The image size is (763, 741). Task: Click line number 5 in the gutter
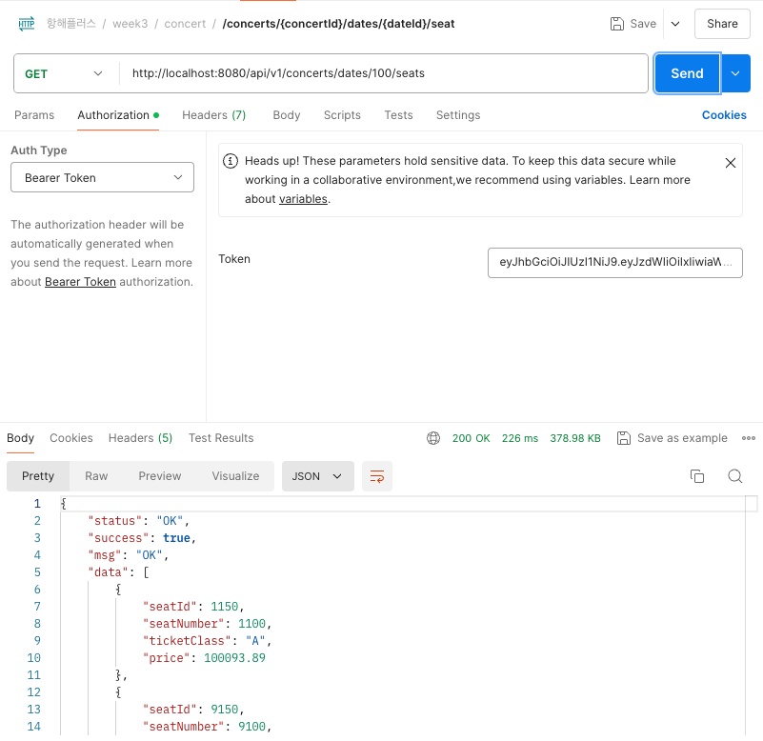pyautogui.click(x=37, y=572)
